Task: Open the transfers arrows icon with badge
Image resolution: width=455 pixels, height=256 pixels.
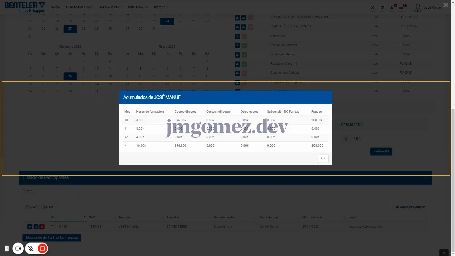Action: point(401,8)
